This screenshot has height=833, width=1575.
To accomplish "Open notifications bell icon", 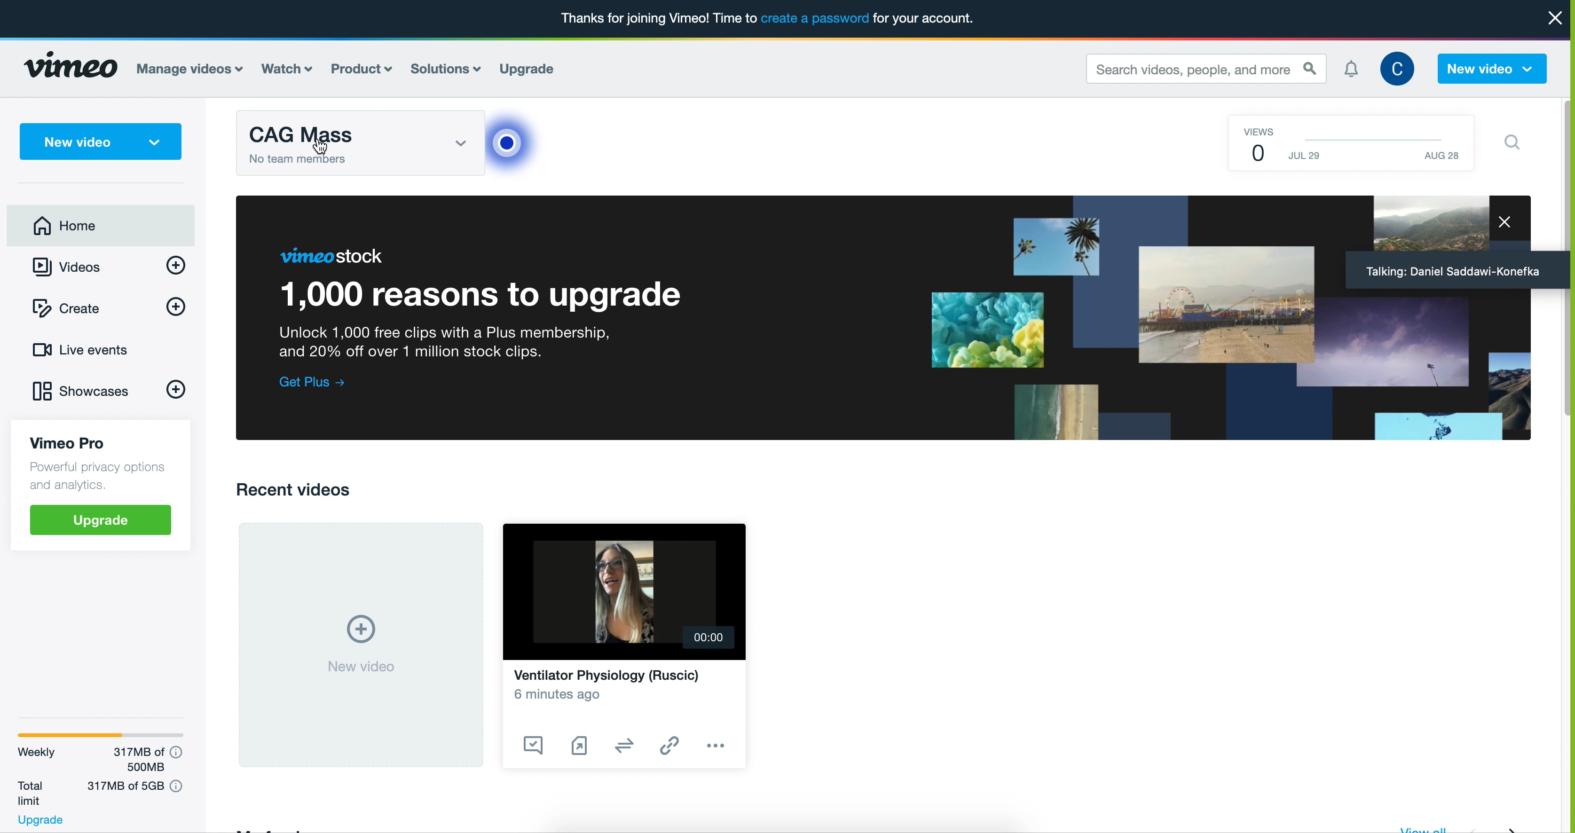I will 1351,69.
